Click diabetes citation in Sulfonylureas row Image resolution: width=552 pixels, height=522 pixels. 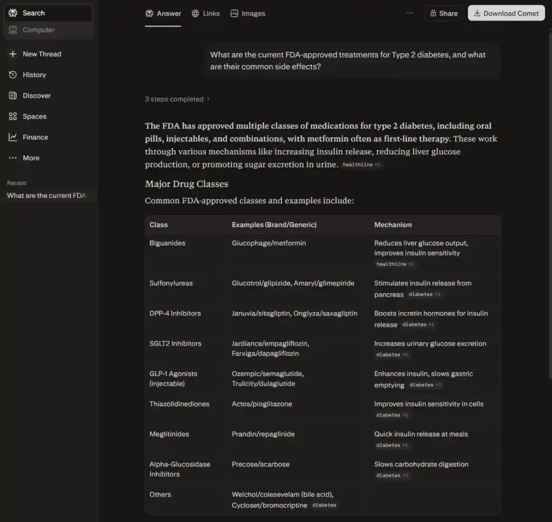[x=424, y=294]
